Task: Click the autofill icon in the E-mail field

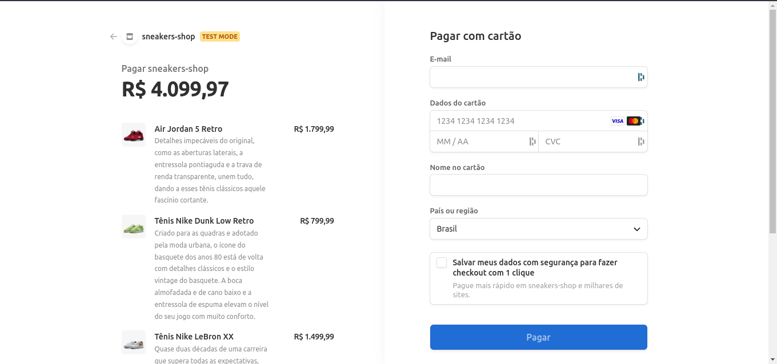Action: pyautogui.click(x=639, y=77)
